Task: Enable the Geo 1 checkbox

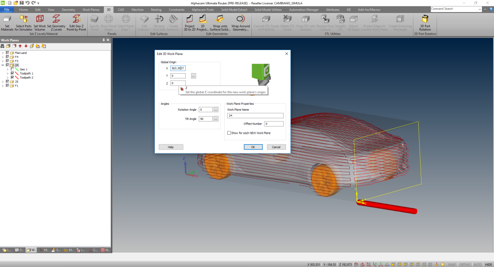Action: pyautogui.click(x=12, y=69)
